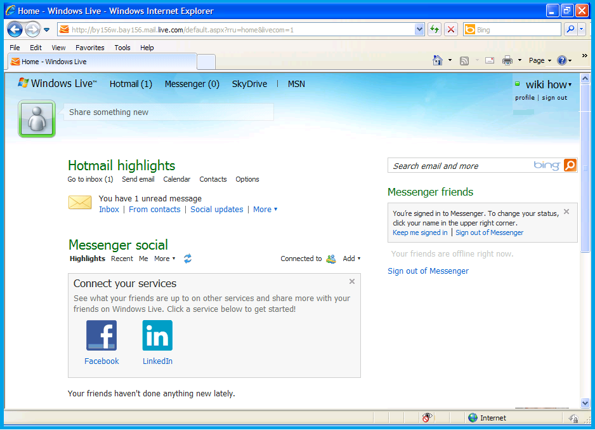Click the LinkedIn logo icon
Image resolution: width=595 pixels, height=430 pixels.
point(157,335)
